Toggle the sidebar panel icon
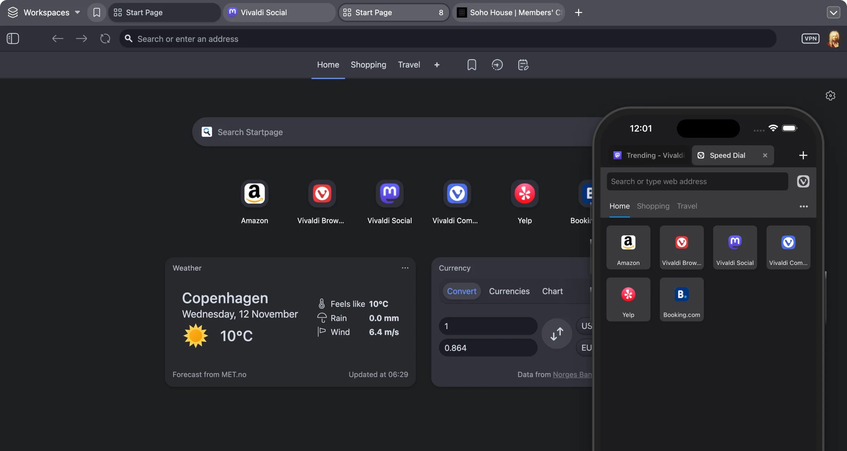 (13, 38)
